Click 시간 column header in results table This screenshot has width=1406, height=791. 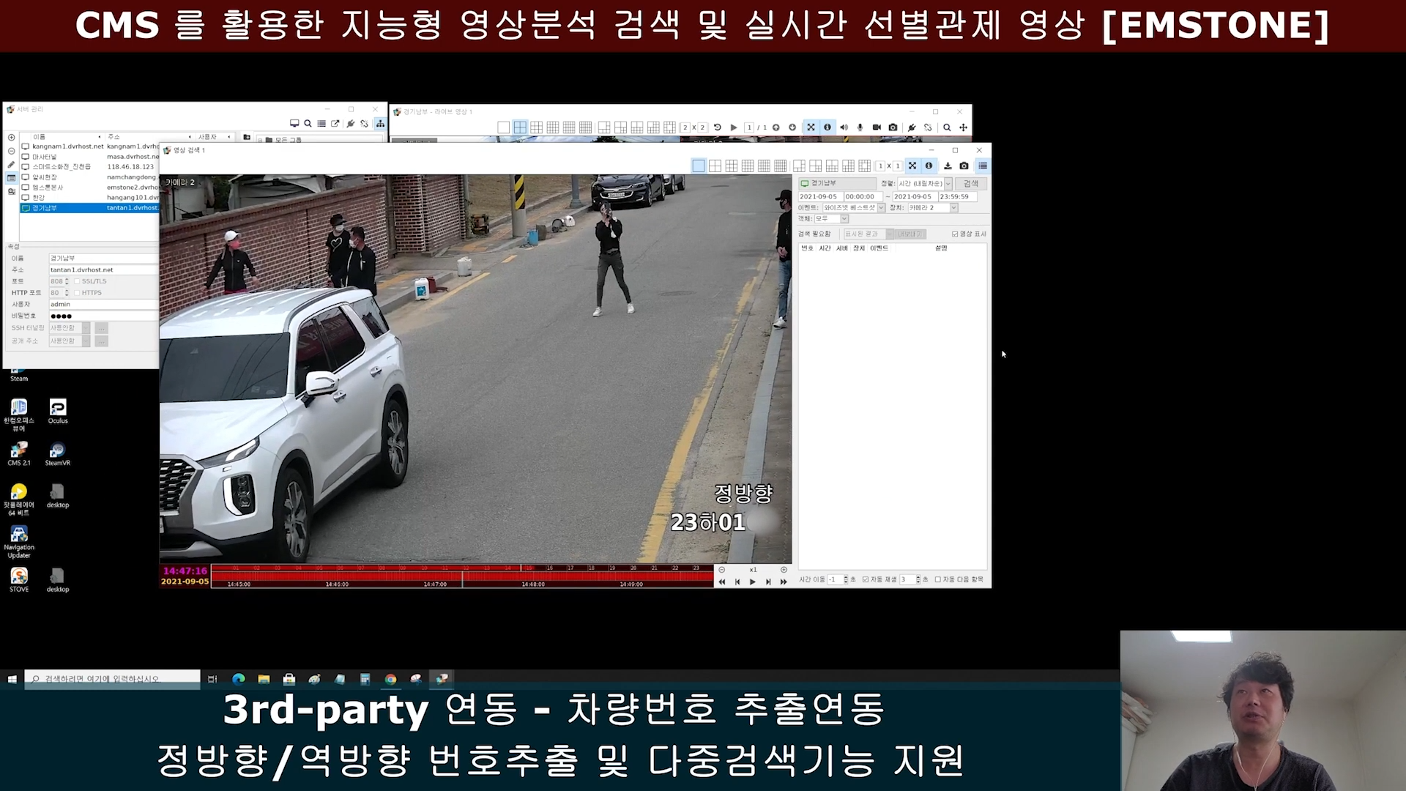825,248
